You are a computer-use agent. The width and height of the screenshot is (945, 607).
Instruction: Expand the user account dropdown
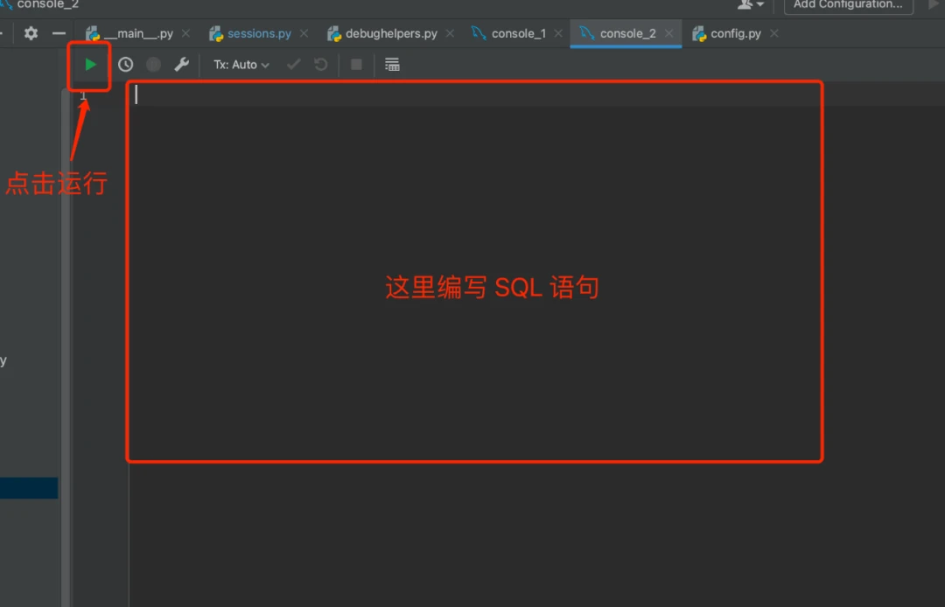[x=750, y=4]
